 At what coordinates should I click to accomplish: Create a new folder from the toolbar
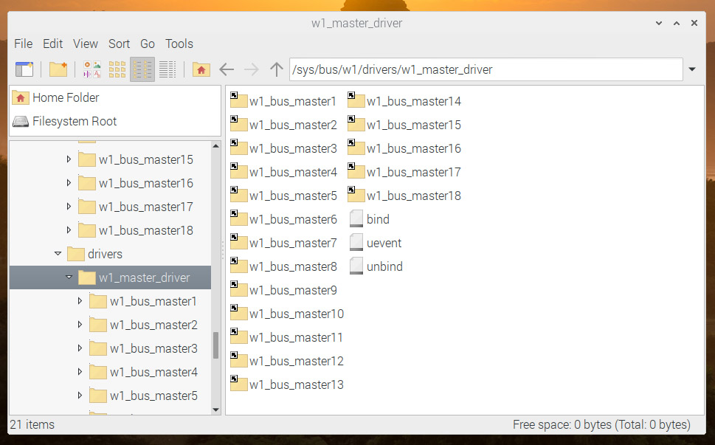click(58, 69)
